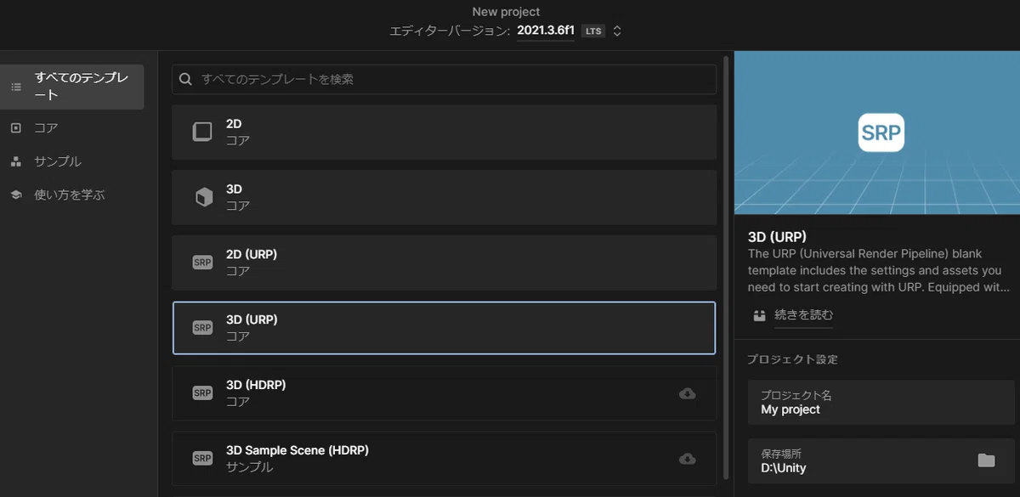This screenshot has width=1020, height=497.
Task: Choose the 3D Sample Scene (HDRP) template
Action: click(x=444, y=459)
